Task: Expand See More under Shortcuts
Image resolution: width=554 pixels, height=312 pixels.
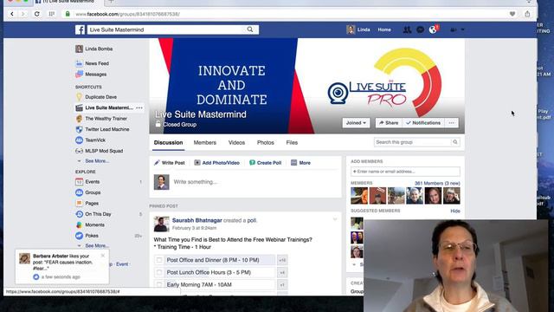Action: pos(97,161)
